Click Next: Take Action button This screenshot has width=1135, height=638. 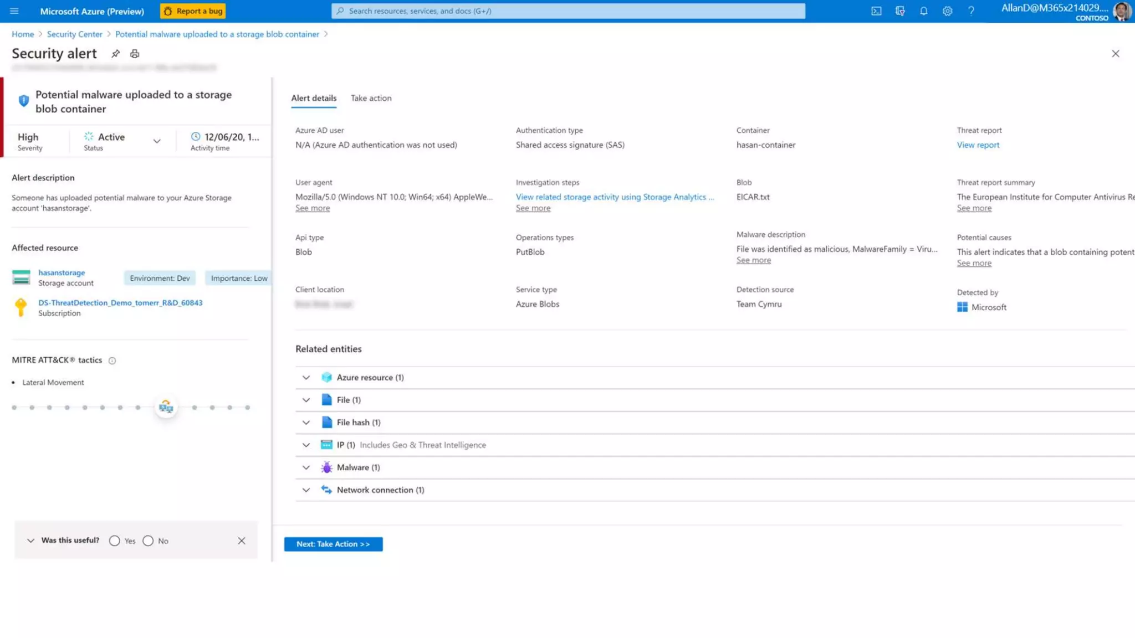[x=333, y=544]
